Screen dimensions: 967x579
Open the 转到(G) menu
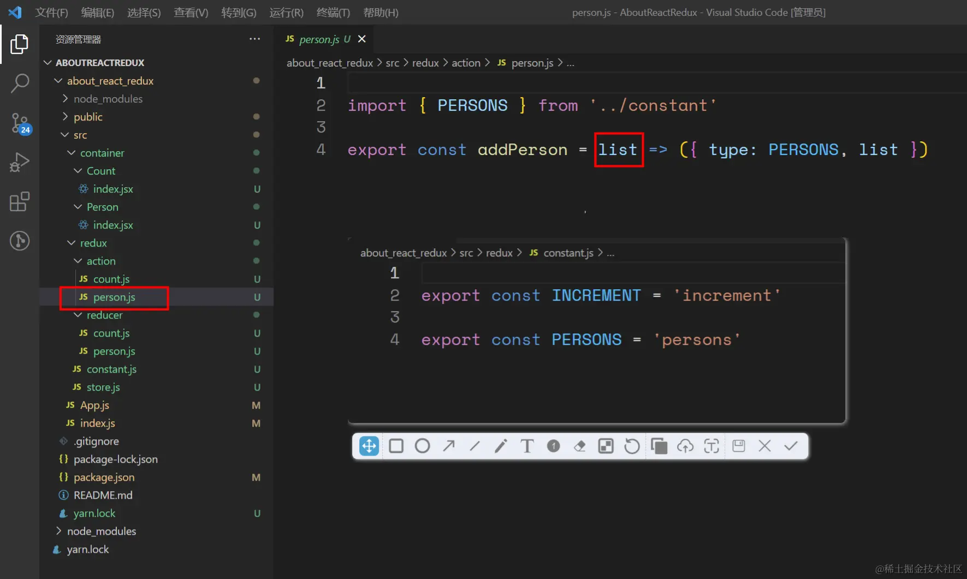(239, 13)
